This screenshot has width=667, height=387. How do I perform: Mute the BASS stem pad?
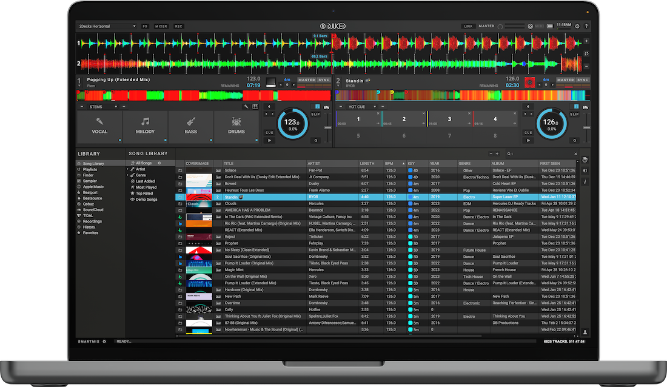coord(191,127)
